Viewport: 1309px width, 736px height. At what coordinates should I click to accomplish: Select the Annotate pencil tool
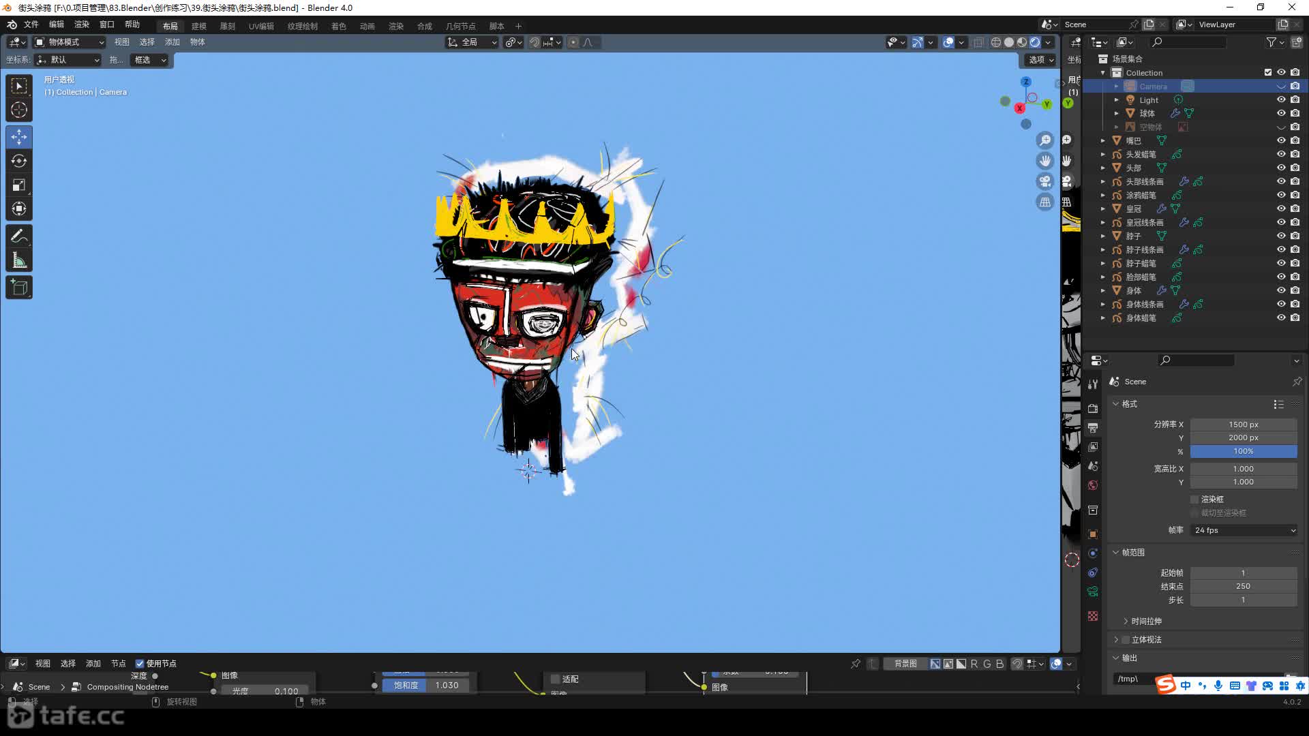[19, 236]
